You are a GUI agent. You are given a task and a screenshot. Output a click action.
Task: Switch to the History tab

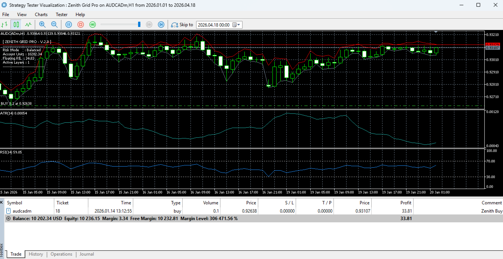(x=36, y=254)
